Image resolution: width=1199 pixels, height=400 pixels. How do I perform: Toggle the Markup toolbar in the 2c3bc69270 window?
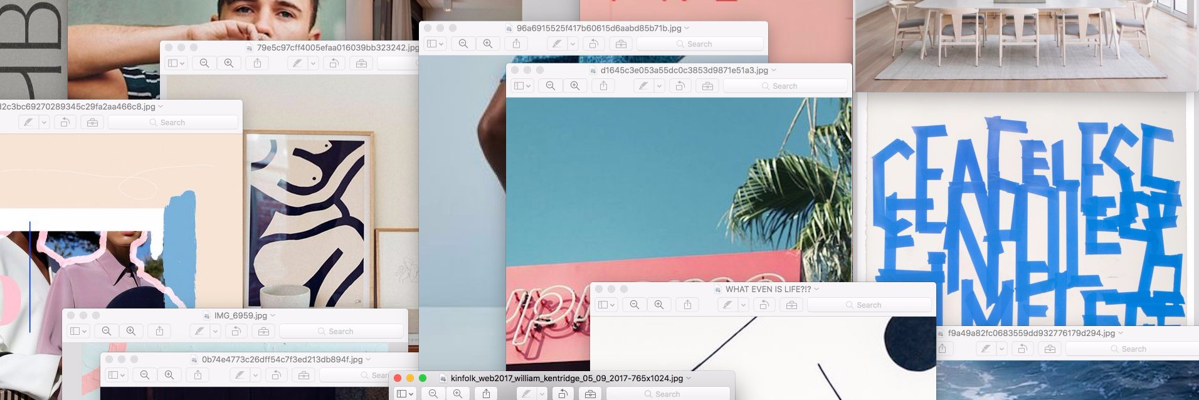click(92, 122)
